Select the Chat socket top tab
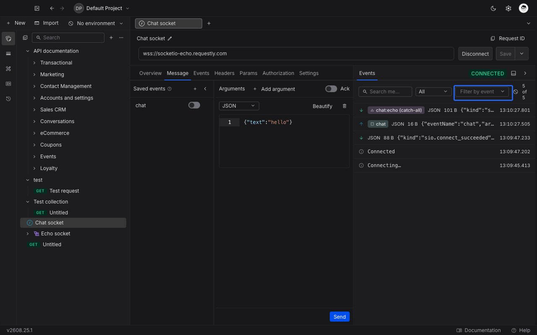 pyautogui.click(x=169, y=23)
